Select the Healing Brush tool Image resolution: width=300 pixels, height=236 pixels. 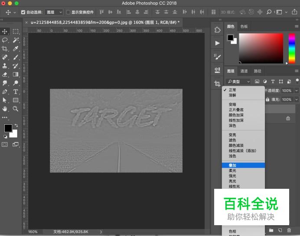5,57
